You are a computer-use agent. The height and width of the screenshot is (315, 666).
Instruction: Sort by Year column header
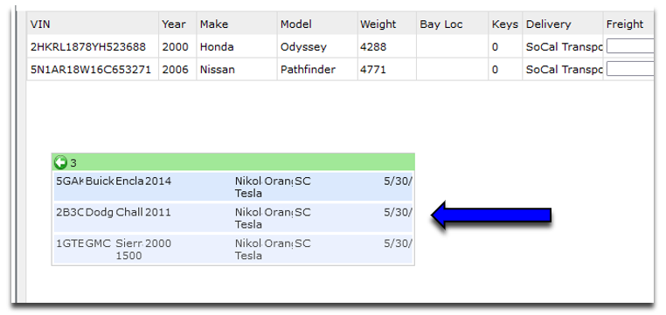click(177, 24)
